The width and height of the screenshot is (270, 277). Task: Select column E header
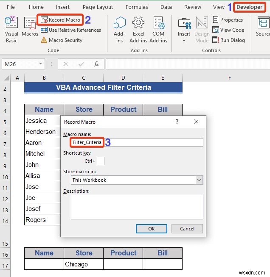tap(163, 78)
